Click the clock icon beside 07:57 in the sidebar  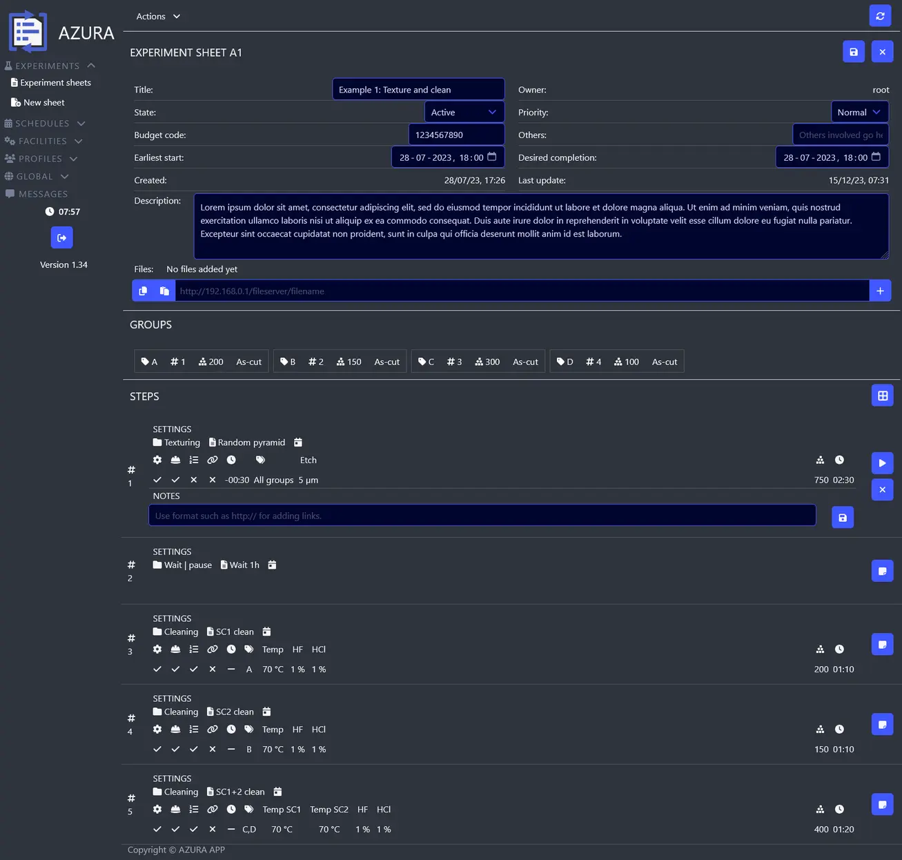50,211
